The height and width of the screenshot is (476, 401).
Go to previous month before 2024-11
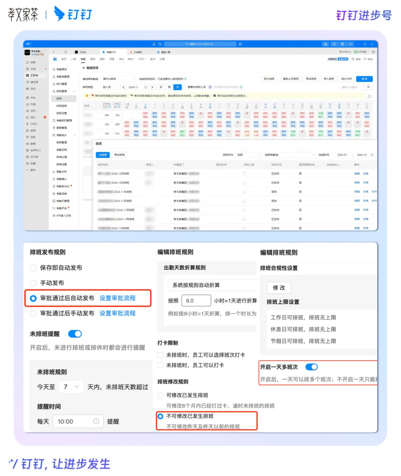click(x=124, y=87)
